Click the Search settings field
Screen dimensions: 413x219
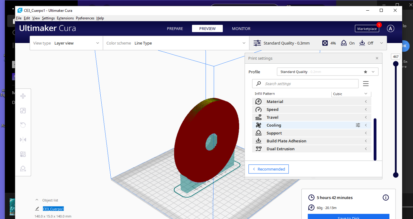click(x=305, y=84)
